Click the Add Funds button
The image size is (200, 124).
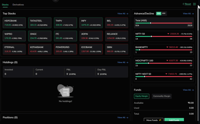(x=174, y=120)
